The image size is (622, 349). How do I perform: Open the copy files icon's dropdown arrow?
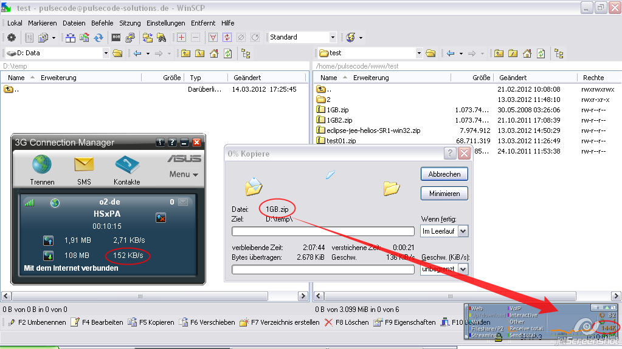pyautogui.click(x=54, y=38)
